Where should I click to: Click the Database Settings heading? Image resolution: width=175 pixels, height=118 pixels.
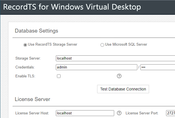click(x=37, y=31)
